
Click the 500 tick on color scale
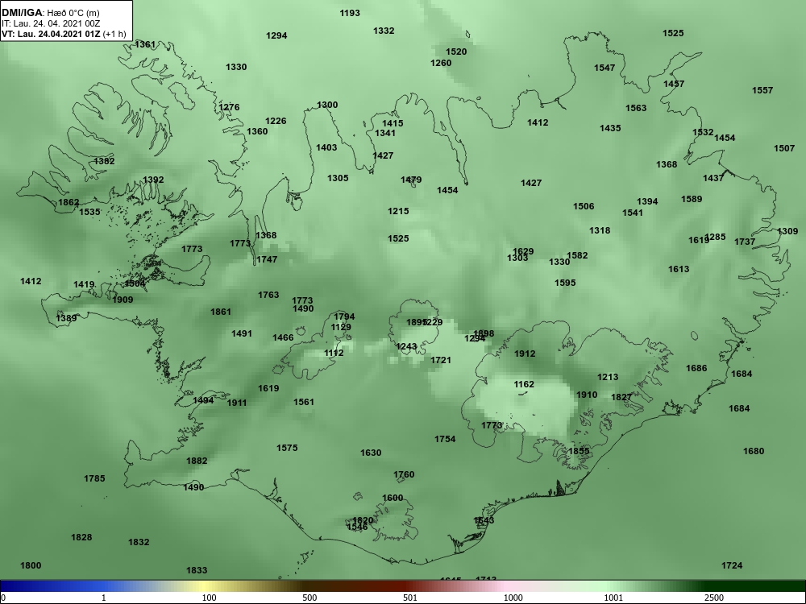click(310, 598)
